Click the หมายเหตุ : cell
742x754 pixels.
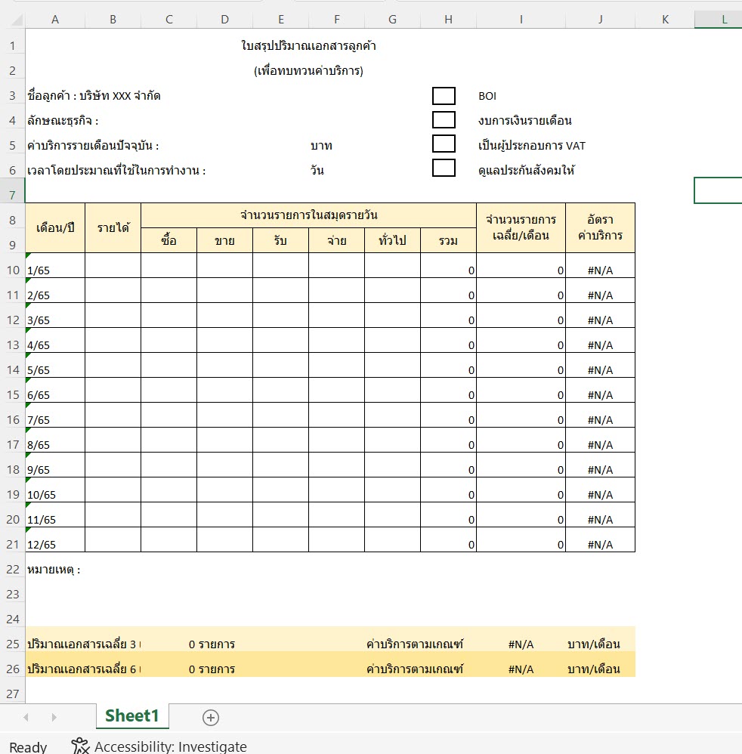coord(54,570)
